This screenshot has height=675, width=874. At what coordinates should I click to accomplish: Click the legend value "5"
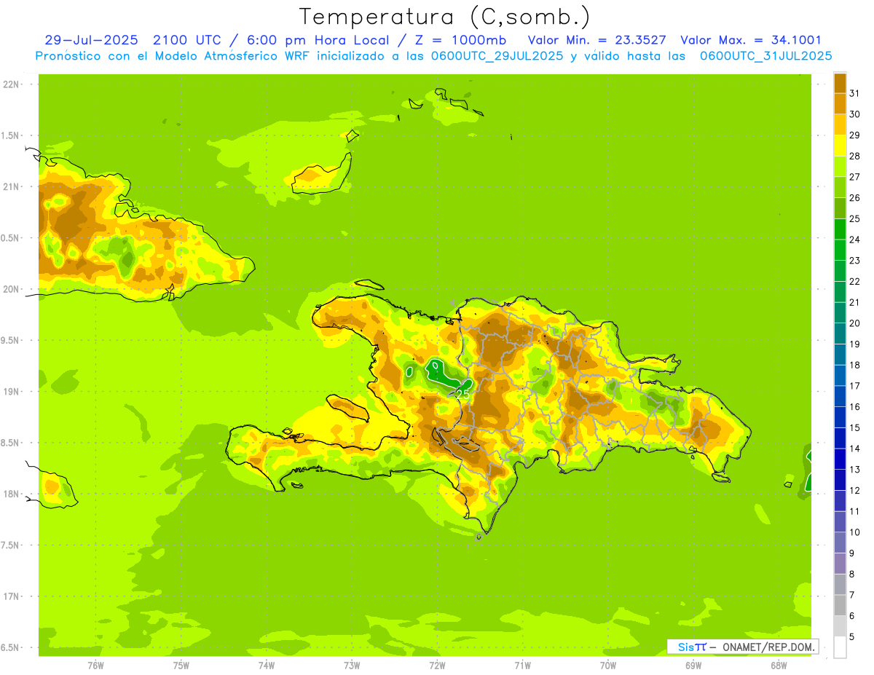tap(851, 637)
